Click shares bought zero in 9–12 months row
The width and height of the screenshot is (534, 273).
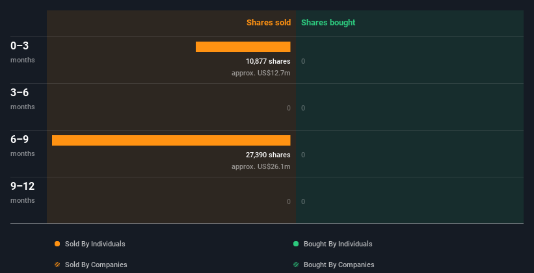(303, 202)
